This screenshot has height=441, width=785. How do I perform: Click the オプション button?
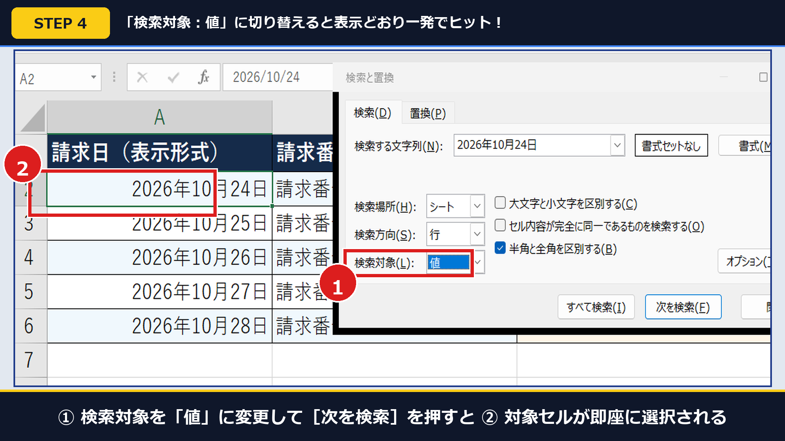click(744, 261)
